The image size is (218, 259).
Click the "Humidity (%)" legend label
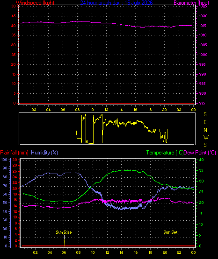tap(44, 153)
